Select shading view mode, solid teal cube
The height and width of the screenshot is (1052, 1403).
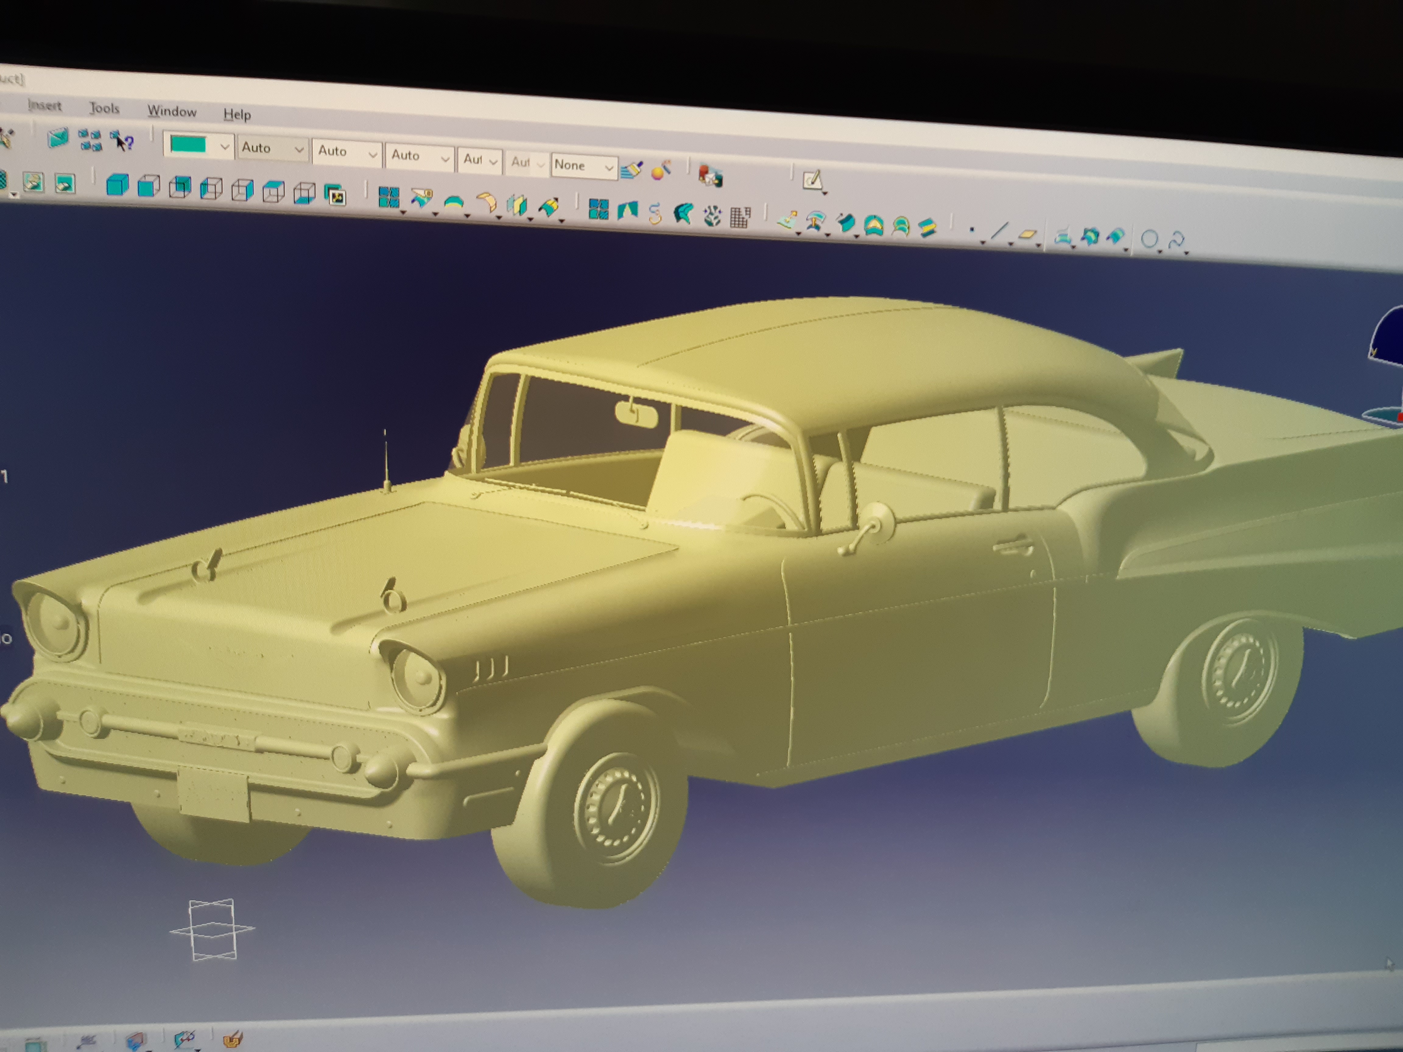click(117, 185)
